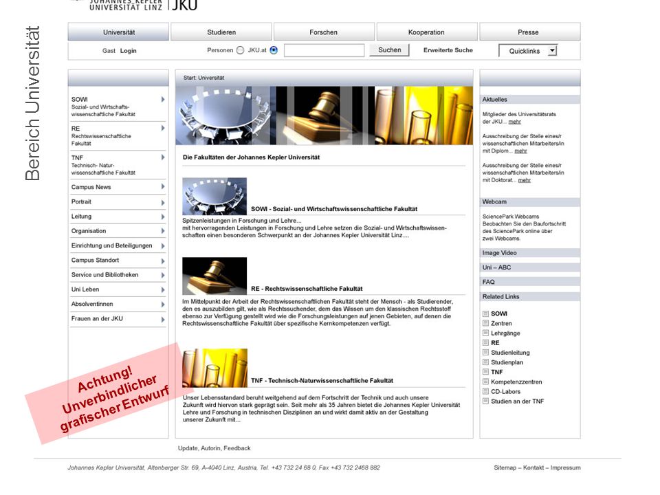The height and width of the screenshot is (495, 660).
Task: Click into the search text field
Action: click(x=324, y=50)
